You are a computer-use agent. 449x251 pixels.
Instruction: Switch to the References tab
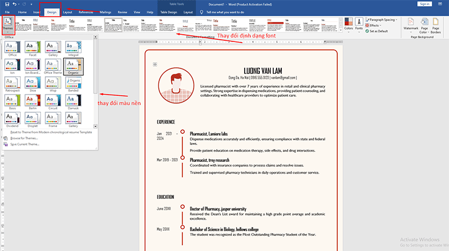click(x=86, y=12)
